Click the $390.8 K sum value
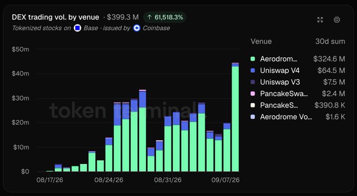357x196 pixels. (330, 105)
